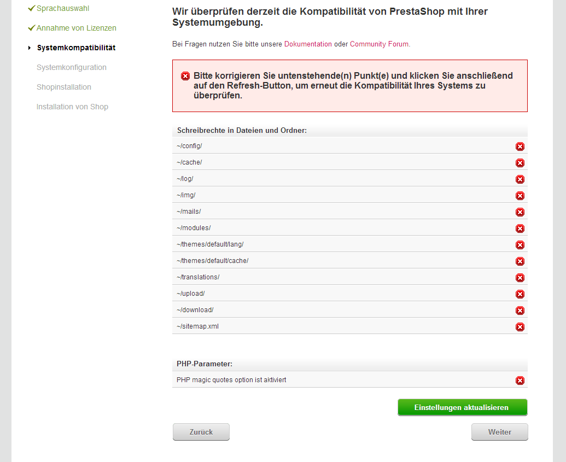Open the Sprachauswahl step
This screenshot has height=462, width=566.
click(63, 8)
